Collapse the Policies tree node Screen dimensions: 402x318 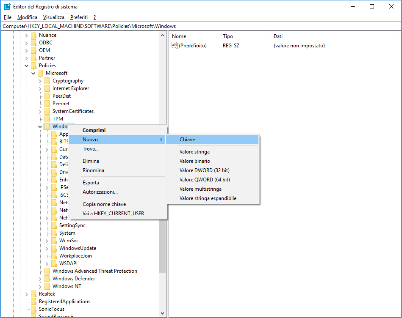coord(26,65)
